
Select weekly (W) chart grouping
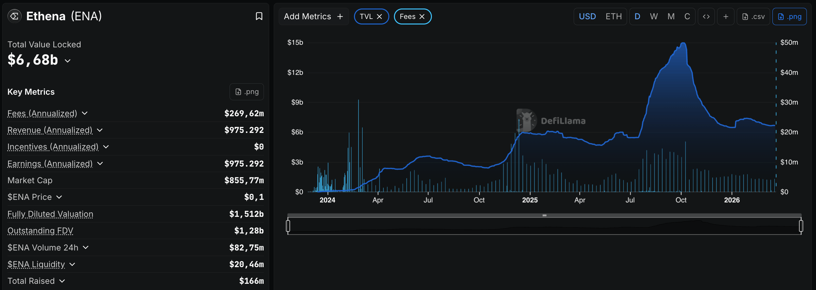[x=654, y=17]
